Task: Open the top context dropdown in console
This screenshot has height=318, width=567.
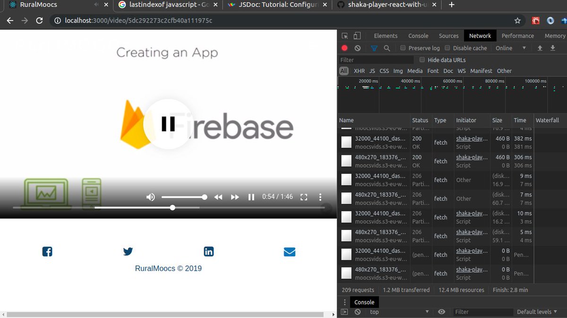Action: click(399, 312)
